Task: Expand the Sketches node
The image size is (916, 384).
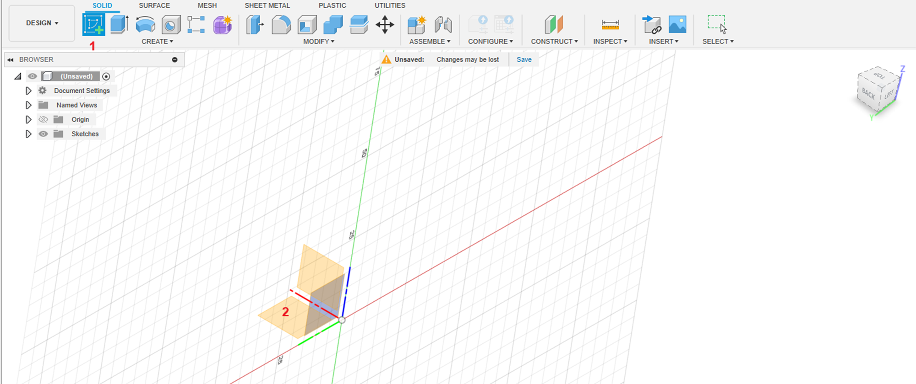Action: click(x=28, y=134)
